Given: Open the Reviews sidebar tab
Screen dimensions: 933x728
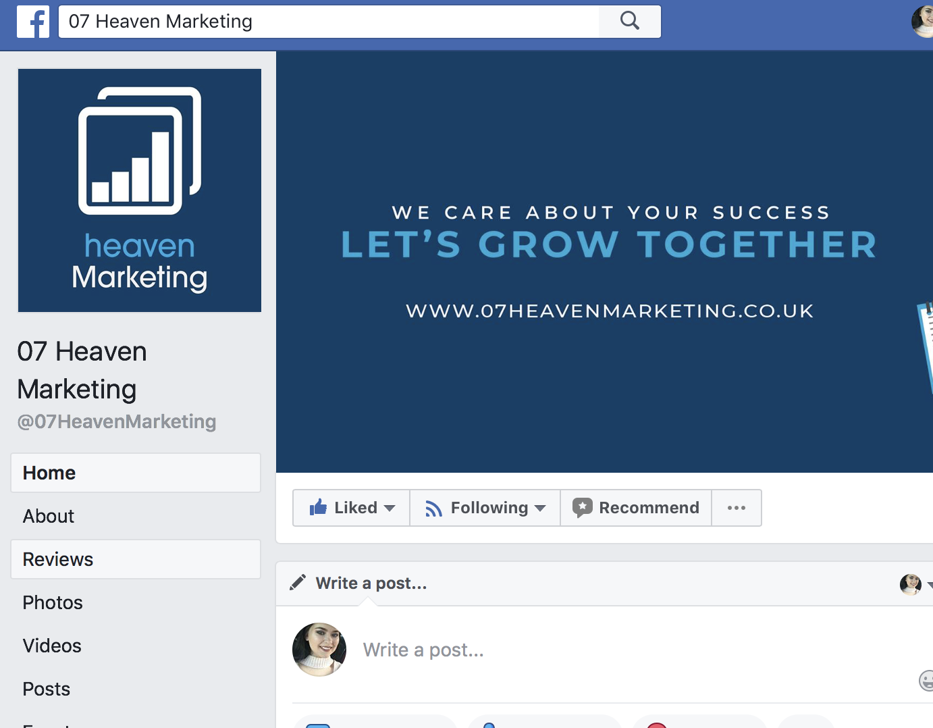Looking at the screenshot, I should [136, 559].
